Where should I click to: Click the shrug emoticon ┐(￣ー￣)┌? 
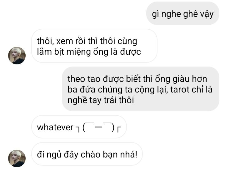(x=98, y=127)
